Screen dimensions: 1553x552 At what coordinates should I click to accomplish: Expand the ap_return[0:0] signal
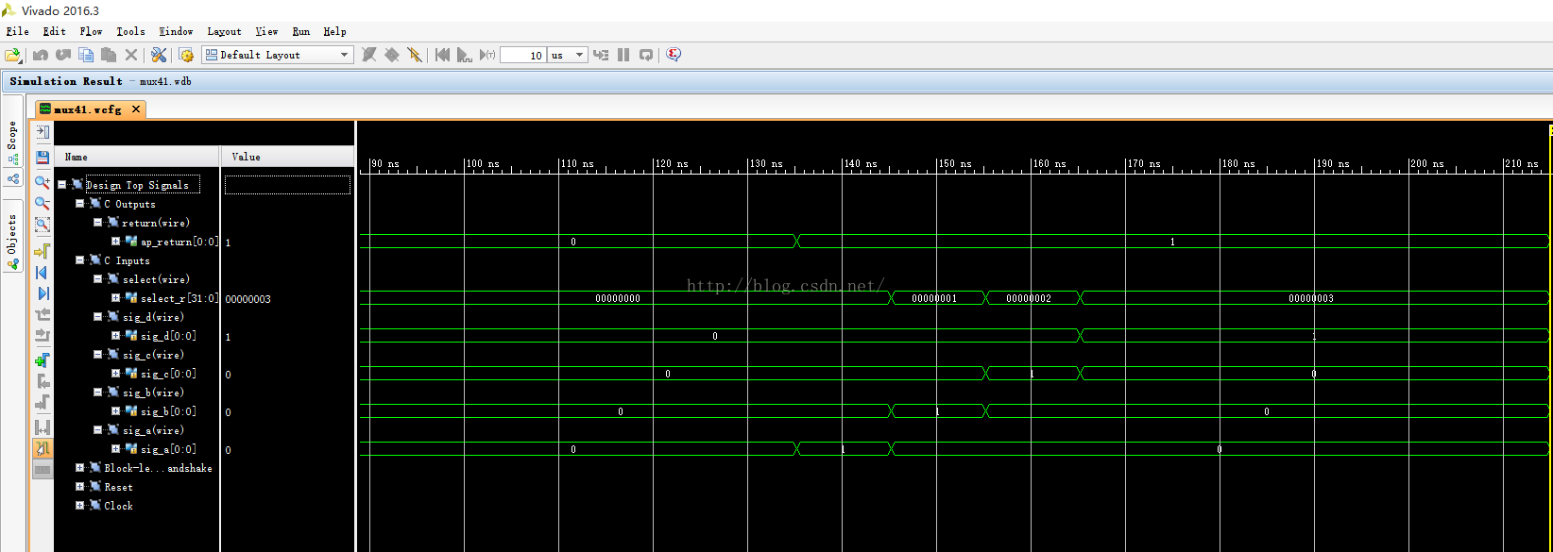[x=115, y=242]
